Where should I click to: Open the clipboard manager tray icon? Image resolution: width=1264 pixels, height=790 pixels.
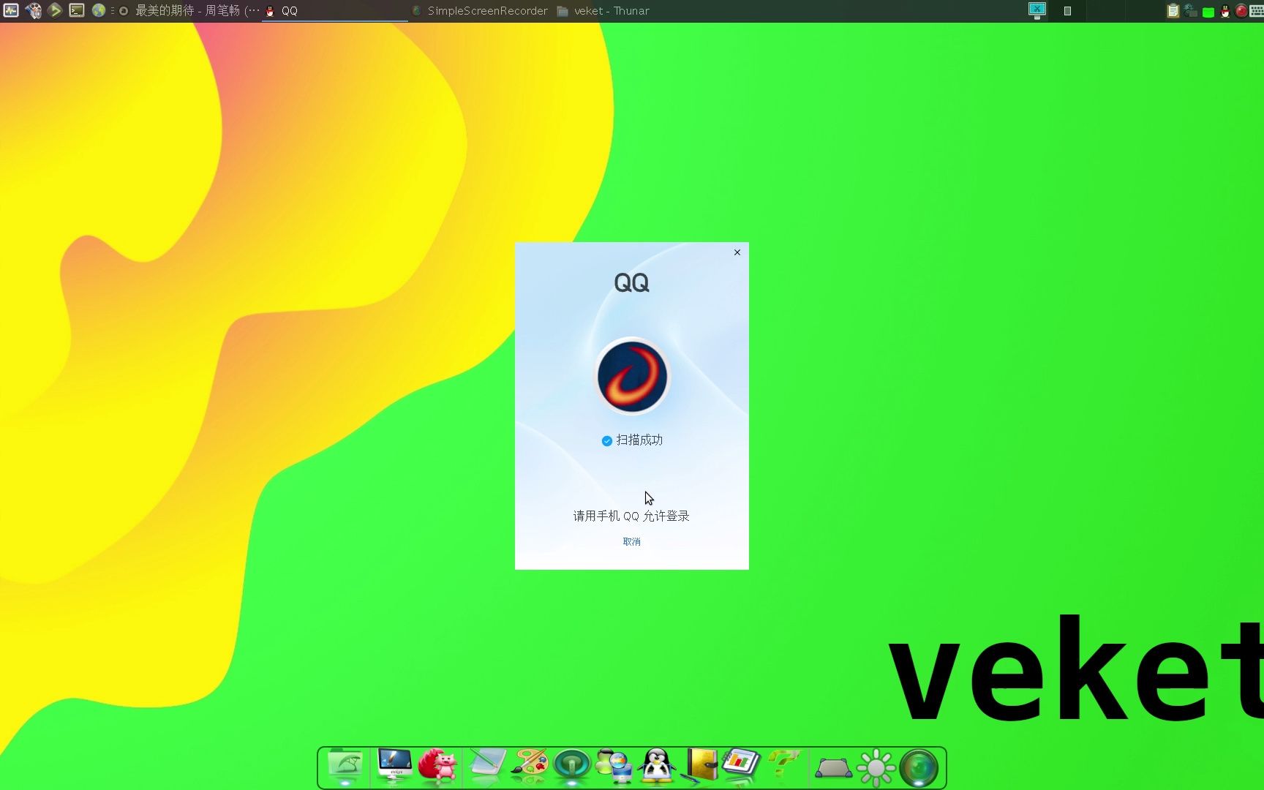(x=1173, y=11)
